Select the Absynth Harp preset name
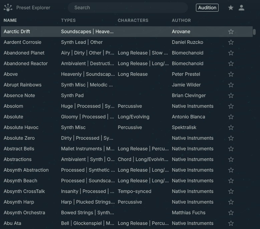Screen dimensions: 260x229 pos(19,202)
